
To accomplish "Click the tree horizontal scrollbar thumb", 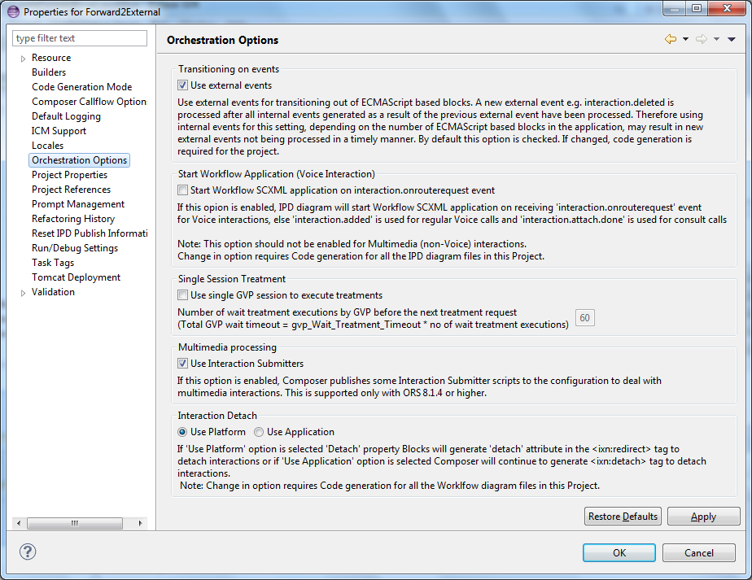I will (74, 523).
